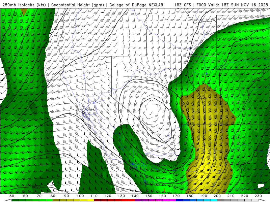
Task: Click the 220 kt scale label
Action: 244,196
